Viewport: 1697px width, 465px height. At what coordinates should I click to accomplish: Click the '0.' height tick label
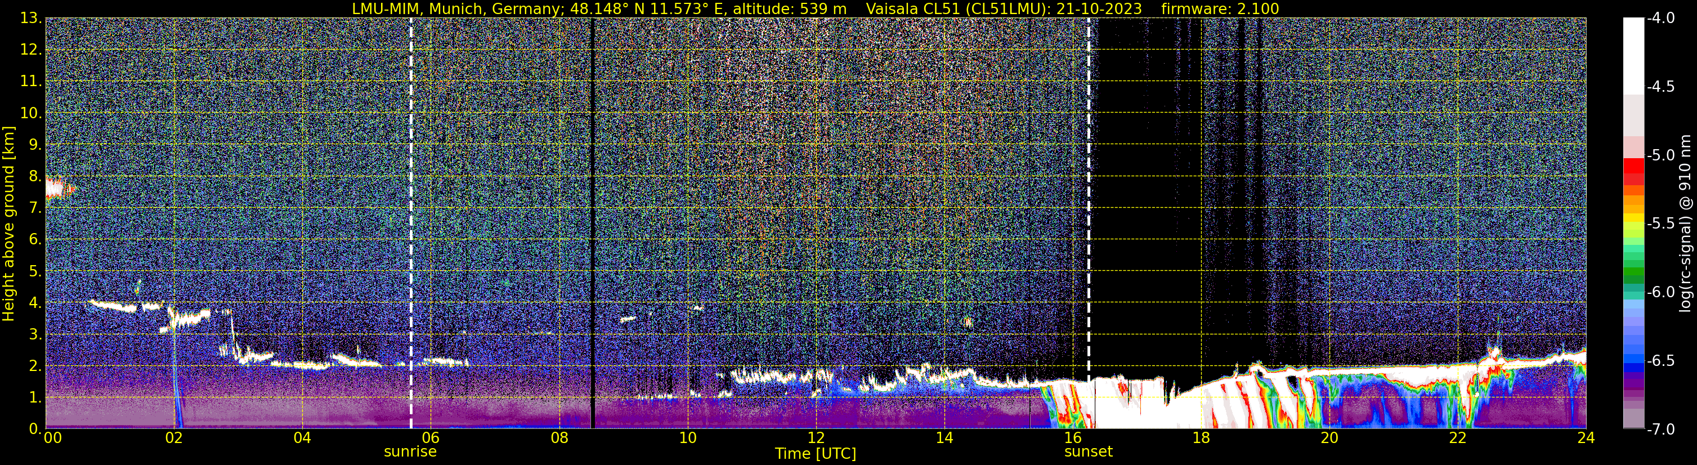pyautogui.click(x=35, y=429)
